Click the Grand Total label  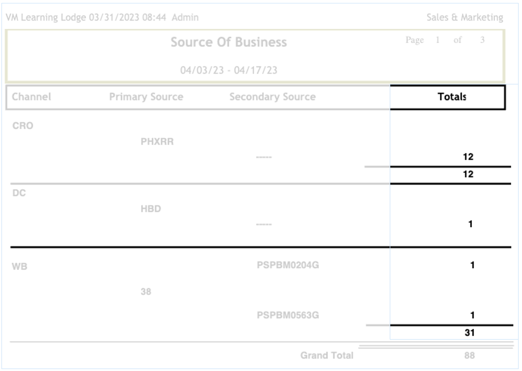point(326,355)
